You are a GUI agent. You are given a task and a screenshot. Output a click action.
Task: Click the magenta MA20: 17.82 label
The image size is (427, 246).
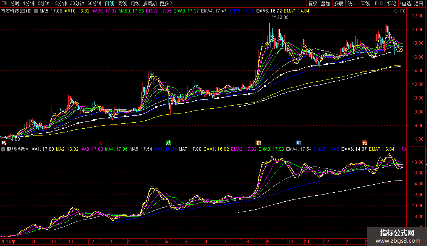coord(104,11)
